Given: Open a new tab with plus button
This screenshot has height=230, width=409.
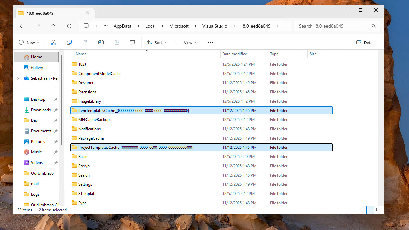Looking at the screenshot, I should click(102, 13).
